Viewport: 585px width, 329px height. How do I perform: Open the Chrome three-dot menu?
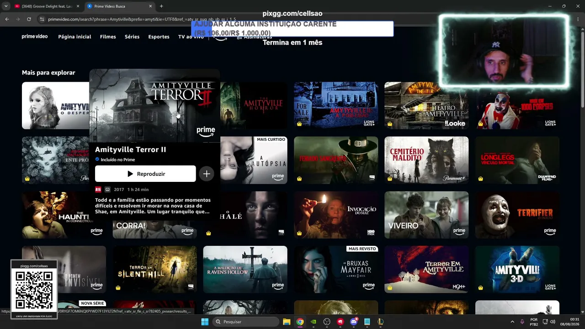click(x=577, y=19)
